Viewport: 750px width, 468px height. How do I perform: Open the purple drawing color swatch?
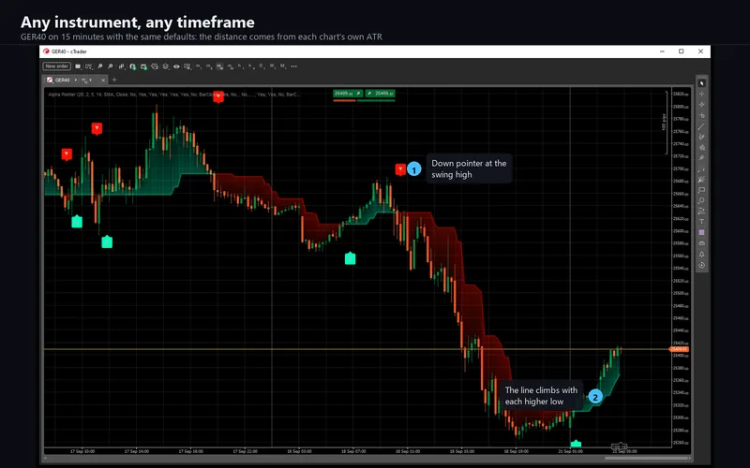701,232
